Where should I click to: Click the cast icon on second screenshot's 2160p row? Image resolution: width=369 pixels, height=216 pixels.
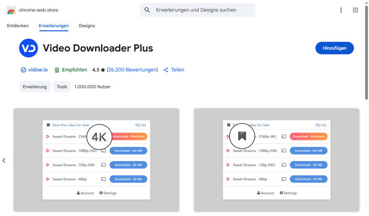point(284,137)
